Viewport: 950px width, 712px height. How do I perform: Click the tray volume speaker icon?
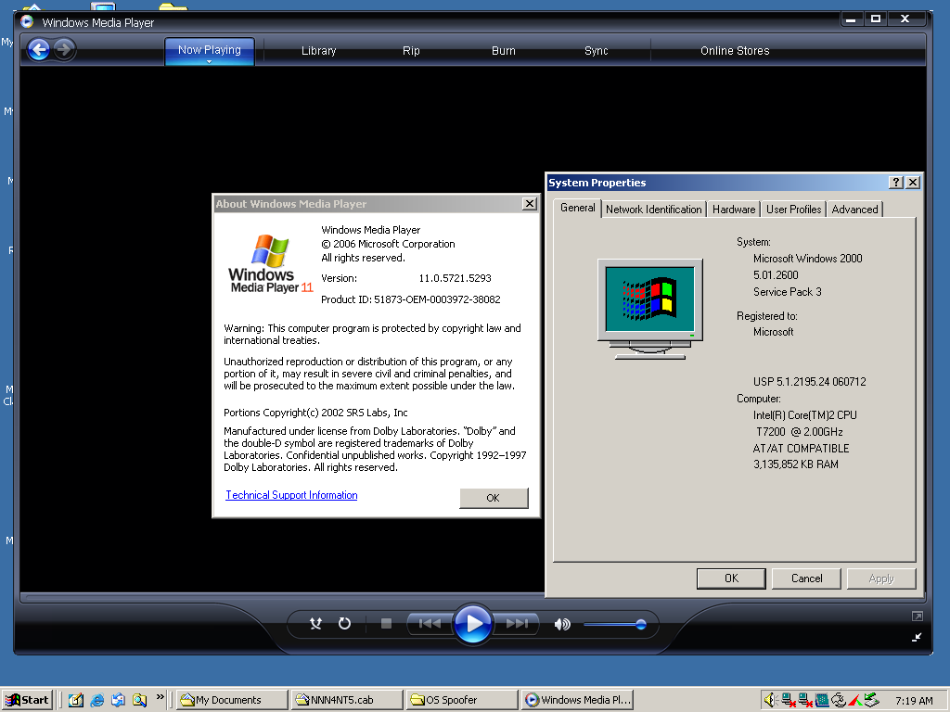point(770,700)
